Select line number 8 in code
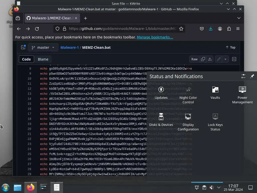 tap(30, 69)
